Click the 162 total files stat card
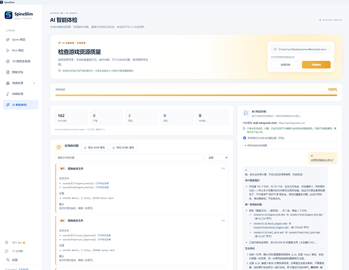 [x=71, y=117]
